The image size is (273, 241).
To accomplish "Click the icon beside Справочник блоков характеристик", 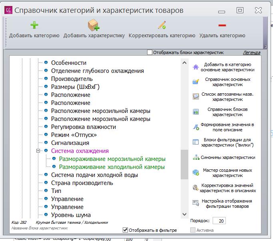I will (x=196, y=112).
